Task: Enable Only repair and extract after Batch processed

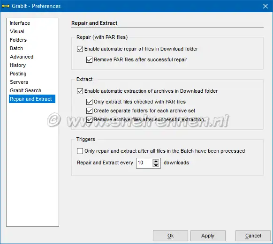Action: [80, 151]
